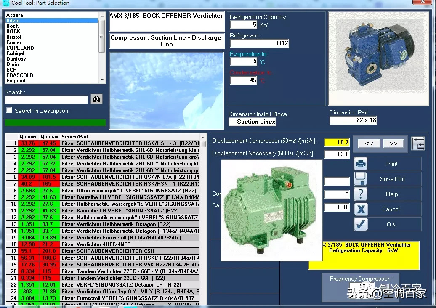The width and height of the screenshot is (436, 308).
Task: Select ECR in manufacturer list
Action: pos(51,70)
